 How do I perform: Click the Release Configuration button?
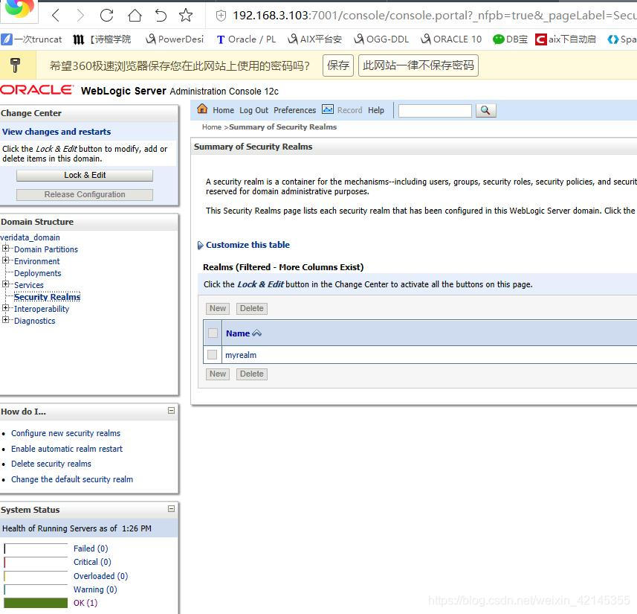(x=85, y=195)
